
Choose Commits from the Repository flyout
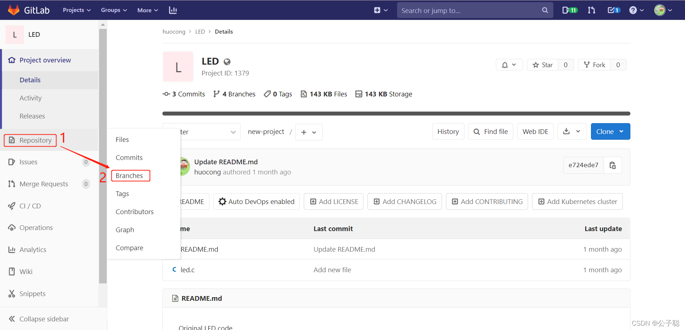(x=129, y=157)
